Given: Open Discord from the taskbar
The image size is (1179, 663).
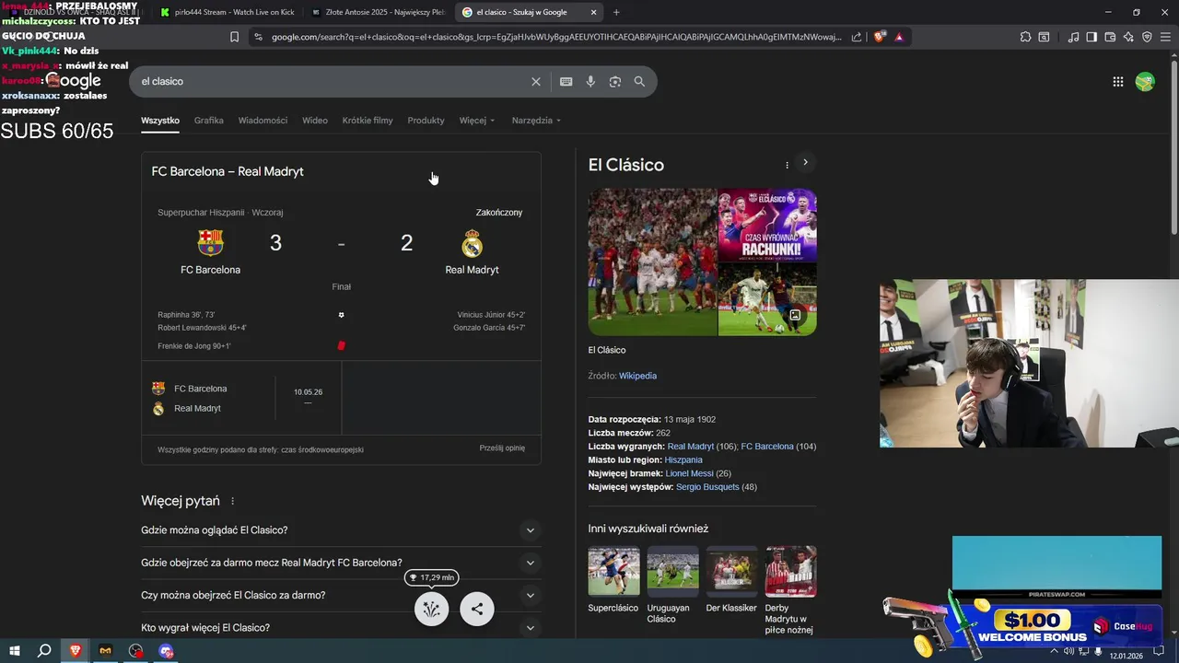Looking at the screenshot, I should coord(166,651).
